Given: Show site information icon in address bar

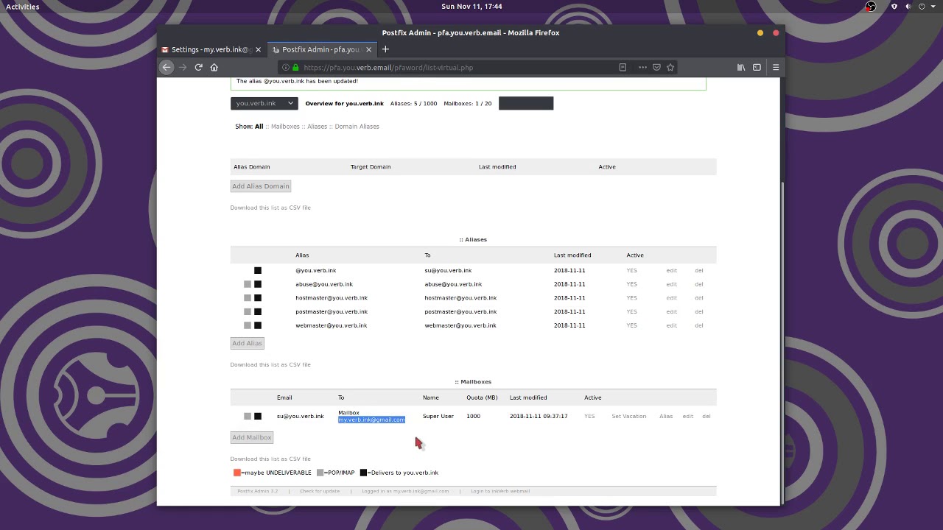Looking at the screenshot, I should coord(286,67).
